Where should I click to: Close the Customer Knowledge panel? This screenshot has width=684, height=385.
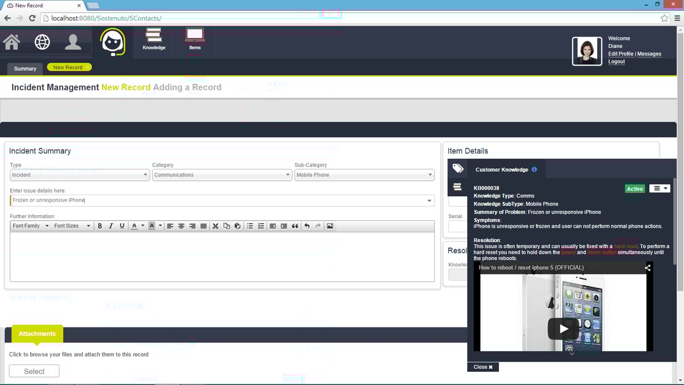pos(483,367)
